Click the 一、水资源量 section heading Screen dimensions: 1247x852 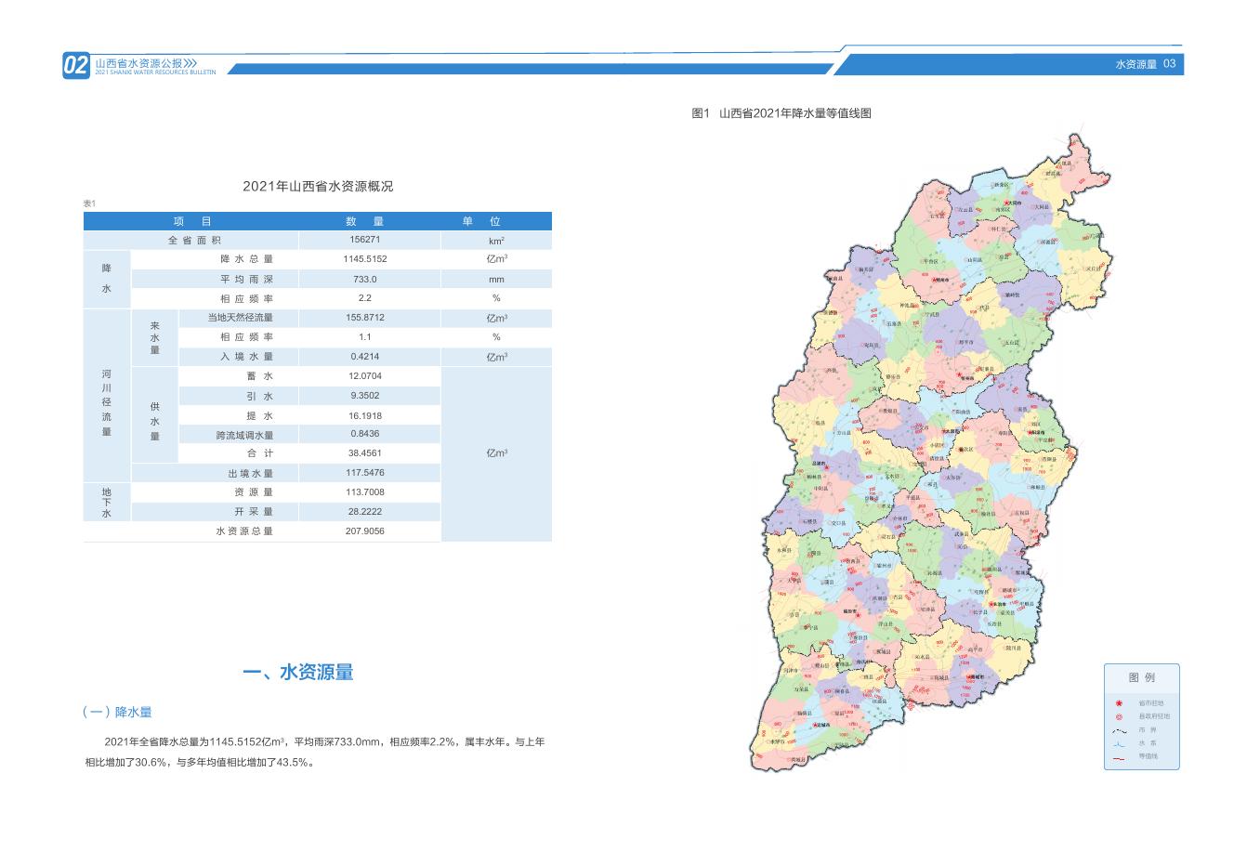click(x=297, y=673)
